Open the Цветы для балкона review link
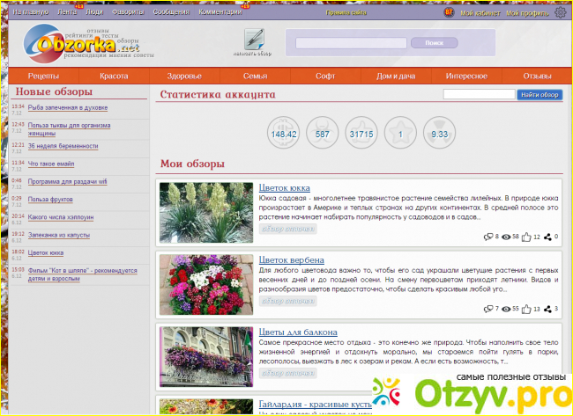 [298, 332]
